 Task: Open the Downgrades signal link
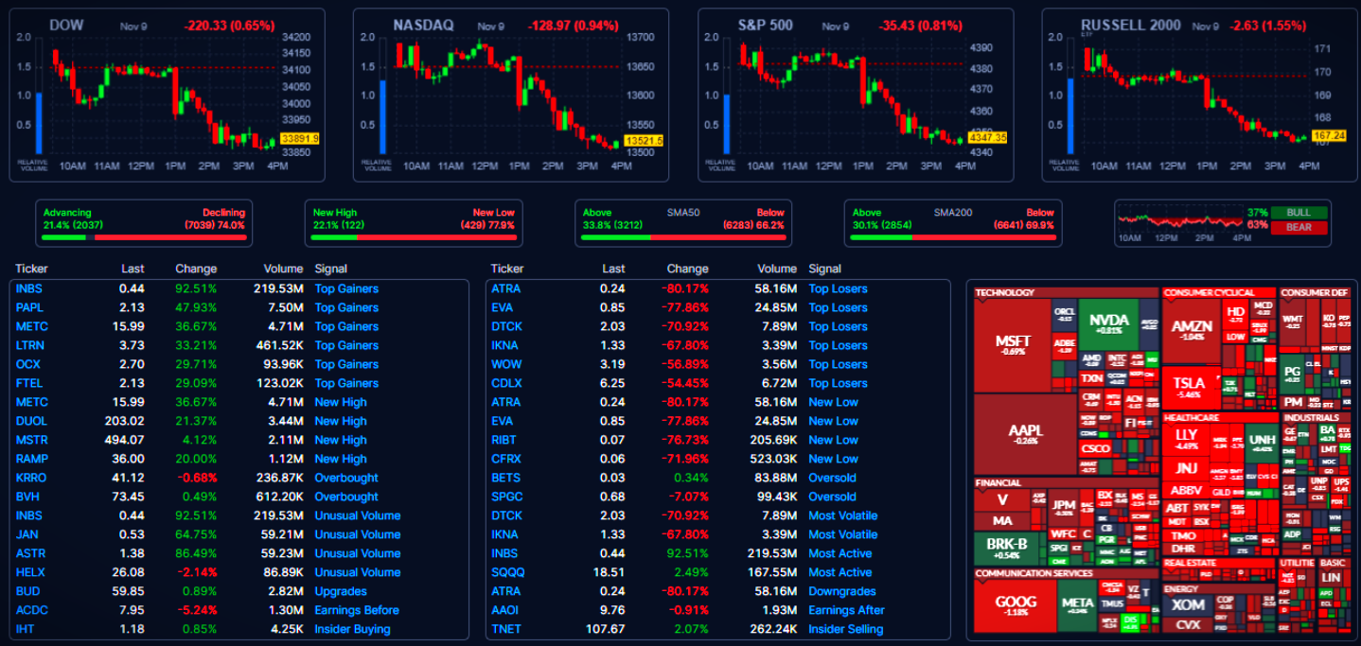[x=842, y=591]
